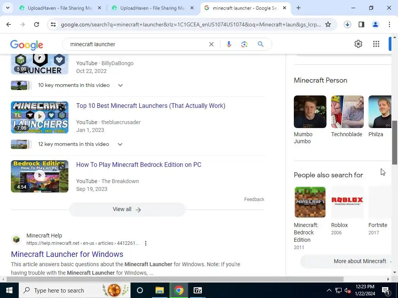Viewport: 398px width, 298px height.
Task: Click the page scrollbar down arrow
Action: (395, 273)
